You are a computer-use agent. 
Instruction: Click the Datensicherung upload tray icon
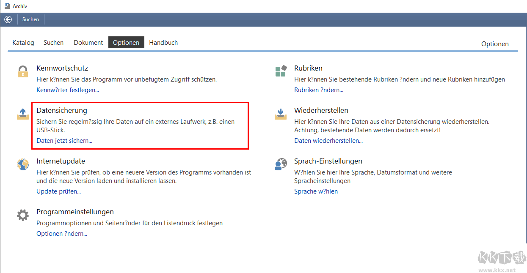[22, 114]
